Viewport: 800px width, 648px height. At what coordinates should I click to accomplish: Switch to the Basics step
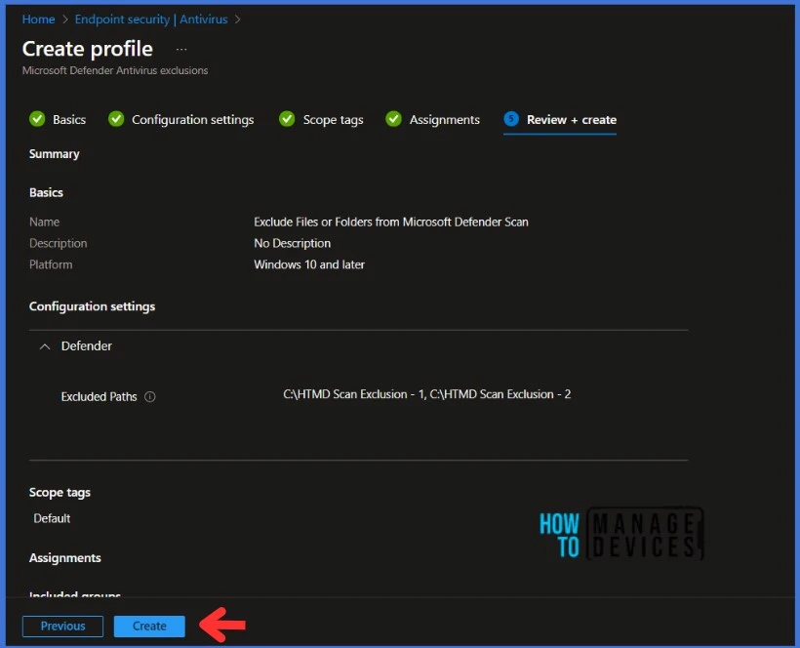coord(69,120)
